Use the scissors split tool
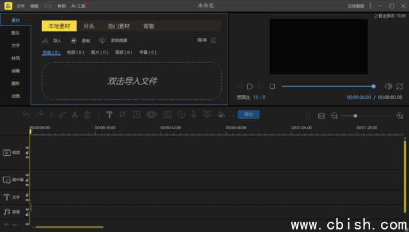The image size is (409, 232). click(75, 114)
